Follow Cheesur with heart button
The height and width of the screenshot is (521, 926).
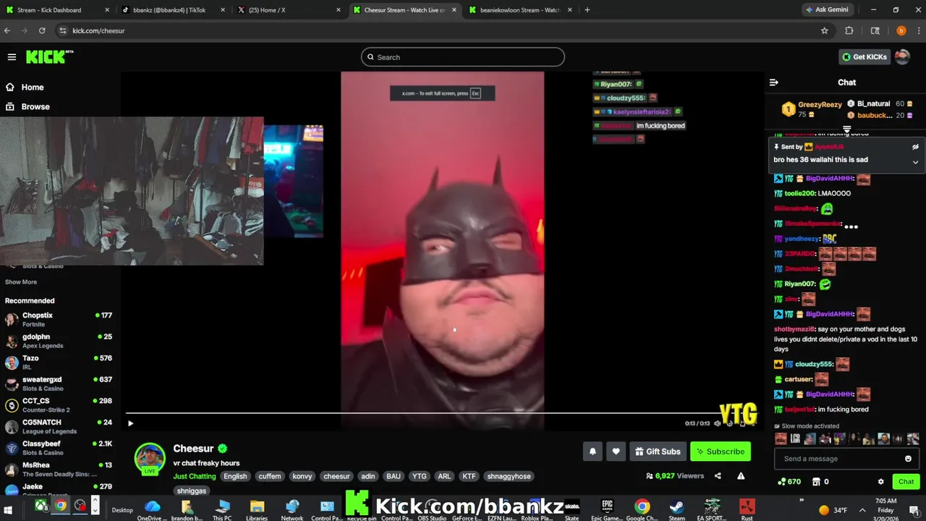pyautogui.click(x=616, y=452)
